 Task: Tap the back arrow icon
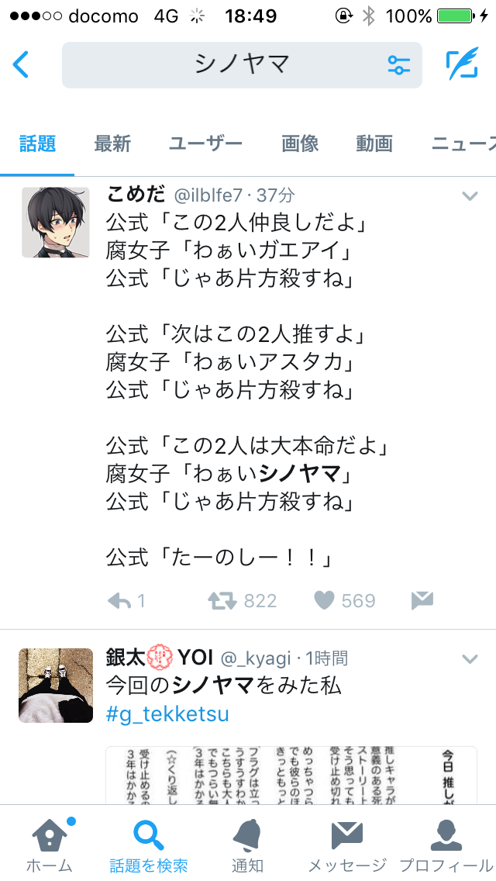[x=21, y=64]
